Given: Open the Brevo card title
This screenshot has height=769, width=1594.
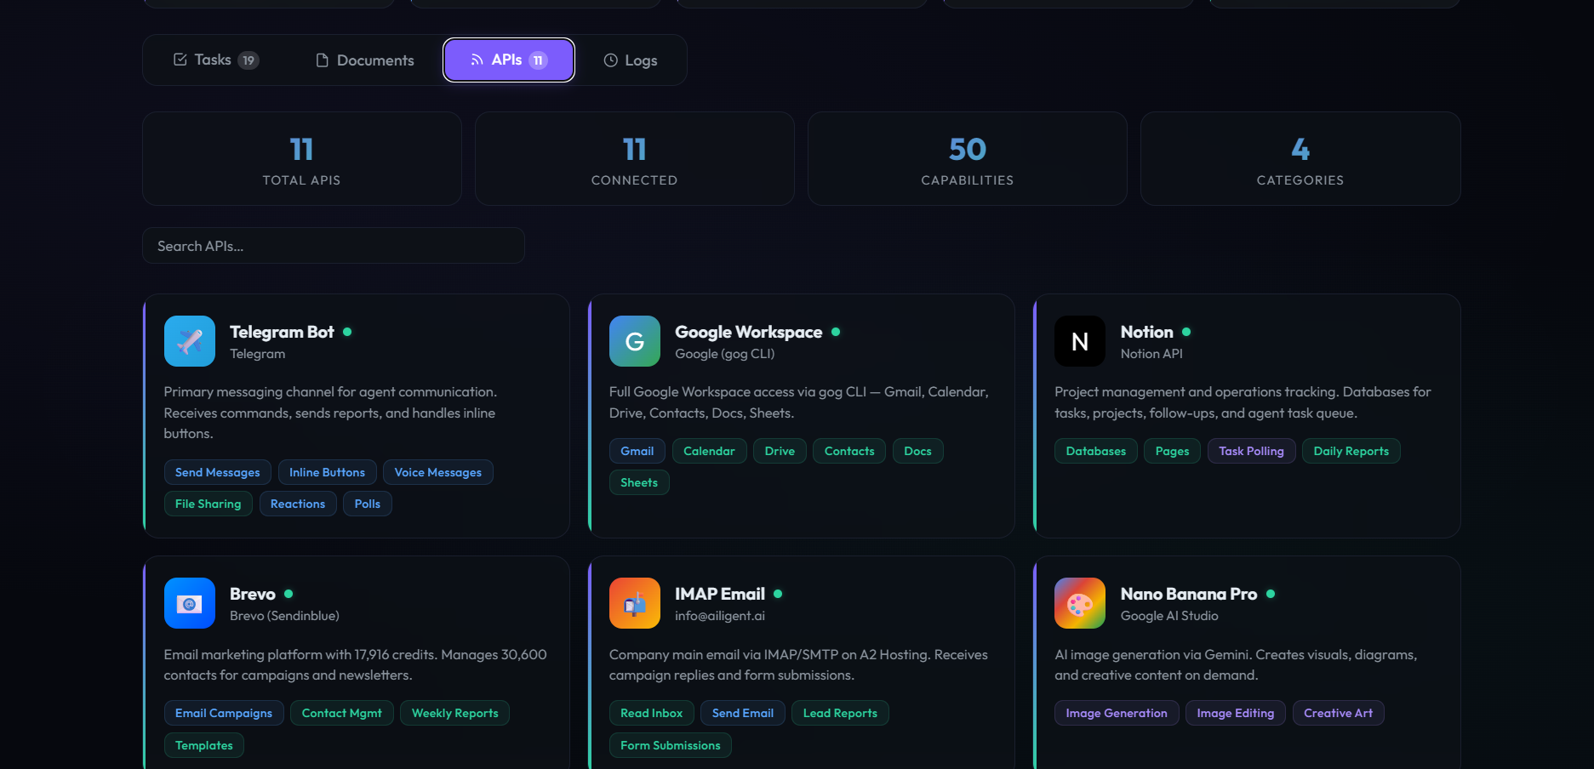Looking at the screenshot, I should pos(253,594).
